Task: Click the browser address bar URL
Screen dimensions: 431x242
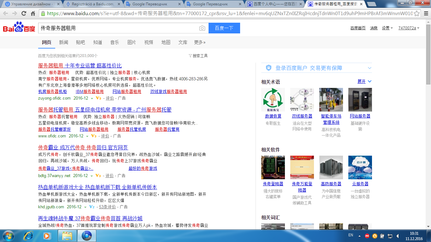Action: [x=229, y=14]
